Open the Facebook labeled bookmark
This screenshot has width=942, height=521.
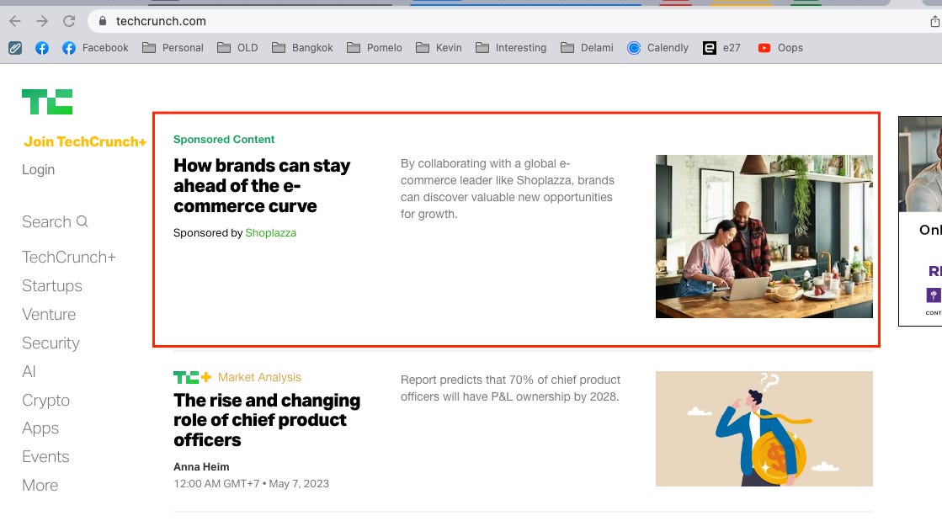click(x=95, y=48)
